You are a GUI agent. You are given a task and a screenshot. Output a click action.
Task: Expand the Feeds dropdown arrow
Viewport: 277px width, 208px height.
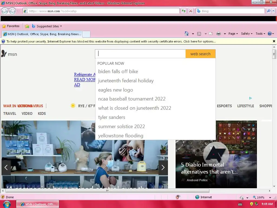click(206, 34)
